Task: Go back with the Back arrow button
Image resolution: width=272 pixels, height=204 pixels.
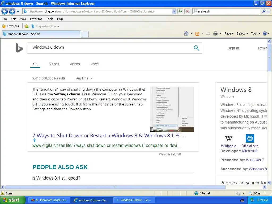Action: pyautogui.click(x=5, y=11)
